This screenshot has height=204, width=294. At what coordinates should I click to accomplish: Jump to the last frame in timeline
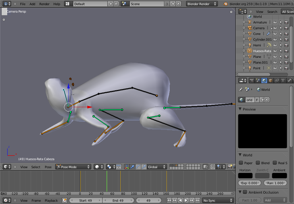coord(198,201)
